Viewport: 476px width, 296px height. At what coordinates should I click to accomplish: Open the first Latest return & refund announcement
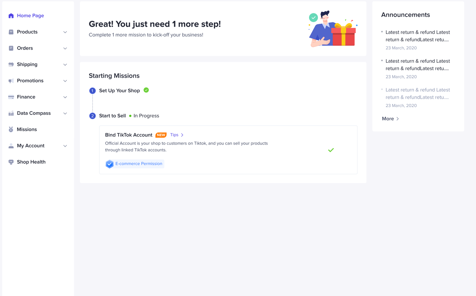click(417, 36)
